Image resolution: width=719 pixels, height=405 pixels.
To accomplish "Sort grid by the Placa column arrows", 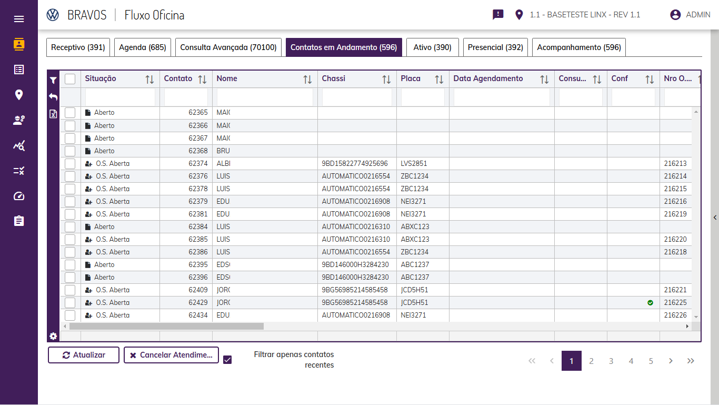I will 439,80.
